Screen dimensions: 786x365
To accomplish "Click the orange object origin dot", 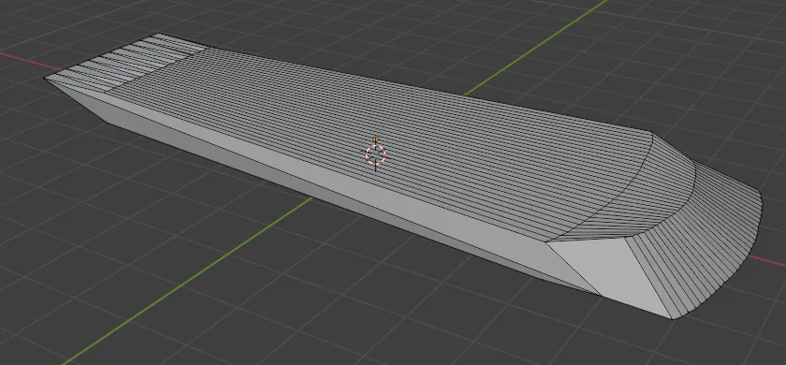I will point(376,139).
